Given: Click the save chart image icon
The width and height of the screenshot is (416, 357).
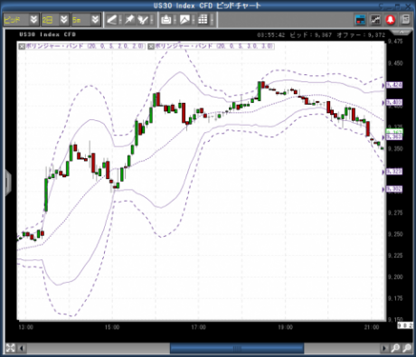Looking at the screenshot, I should (184, 20).
